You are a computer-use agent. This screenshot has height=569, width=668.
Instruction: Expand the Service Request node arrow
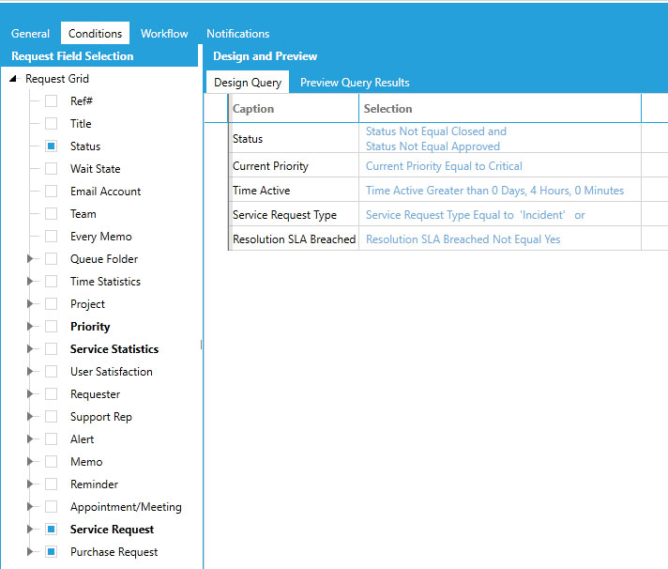[30, 530]
